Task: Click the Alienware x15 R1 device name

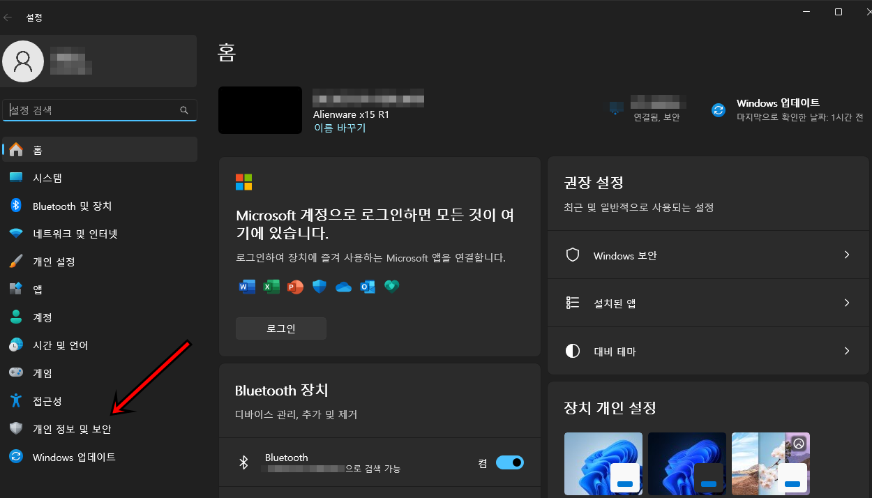Action: (351, 114)
